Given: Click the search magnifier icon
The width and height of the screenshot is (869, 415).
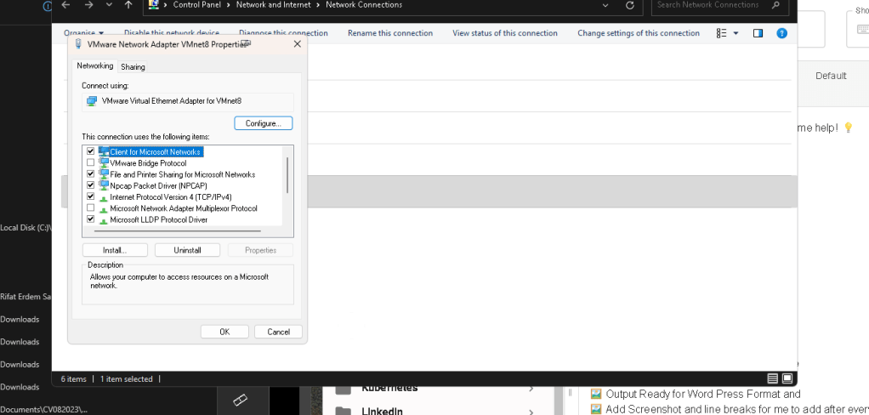Looking at the screenshot, I should point(775,4).
